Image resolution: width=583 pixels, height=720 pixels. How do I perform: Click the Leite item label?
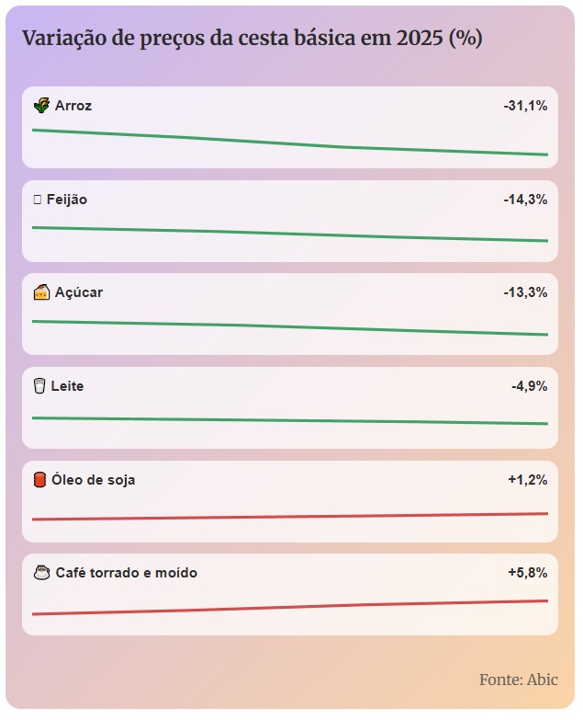pos(67,386)
